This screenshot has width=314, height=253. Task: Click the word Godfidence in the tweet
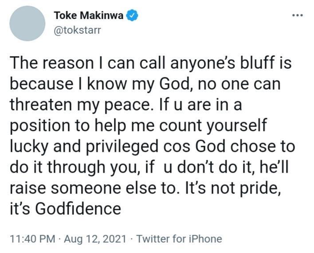tap(81, 207)
